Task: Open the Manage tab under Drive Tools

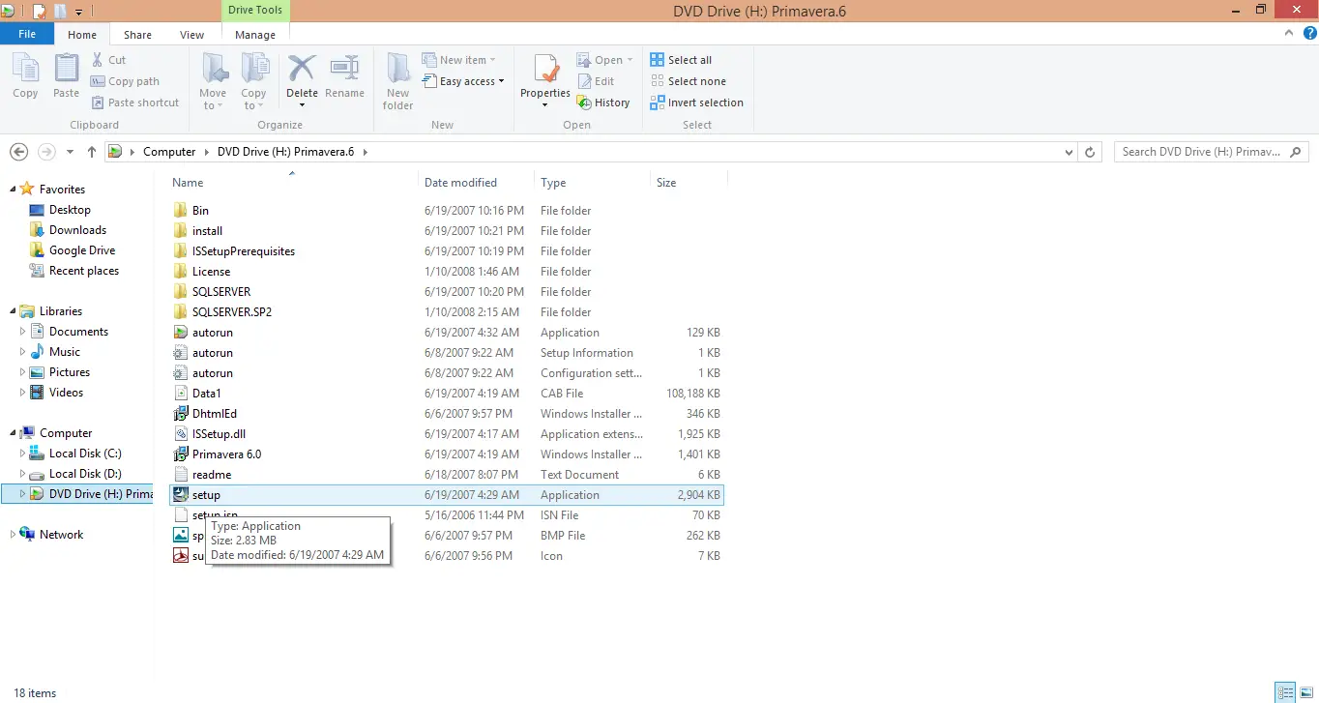Action: pos(254,33)
